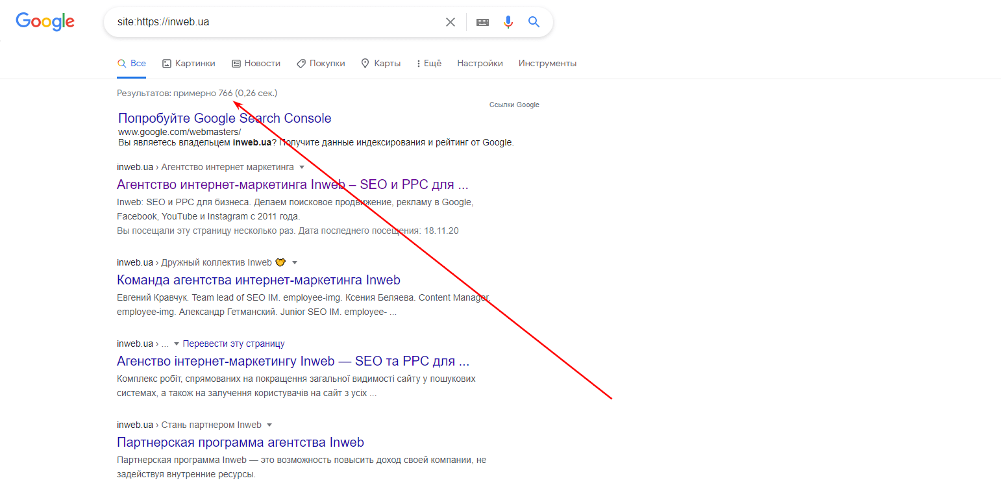Open Агенство інтернет-маркетингу Inweb result
This screenshot has height=500, width=1001.
click(293, 361)
